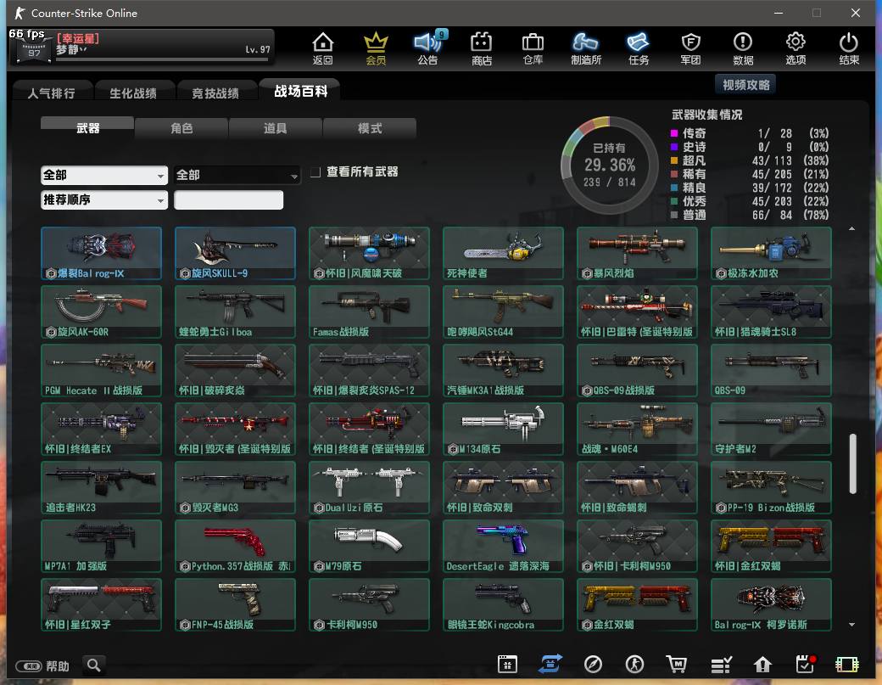Viewport: 882px width, 685px height.
Task: Click the blue refresh arrows icon in bottom toolbar
Action: point(550,664)
